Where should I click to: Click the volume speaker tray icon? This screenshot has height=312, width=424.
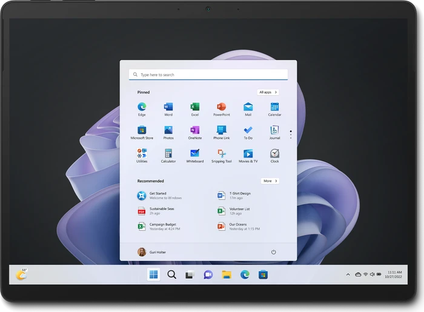372,274
